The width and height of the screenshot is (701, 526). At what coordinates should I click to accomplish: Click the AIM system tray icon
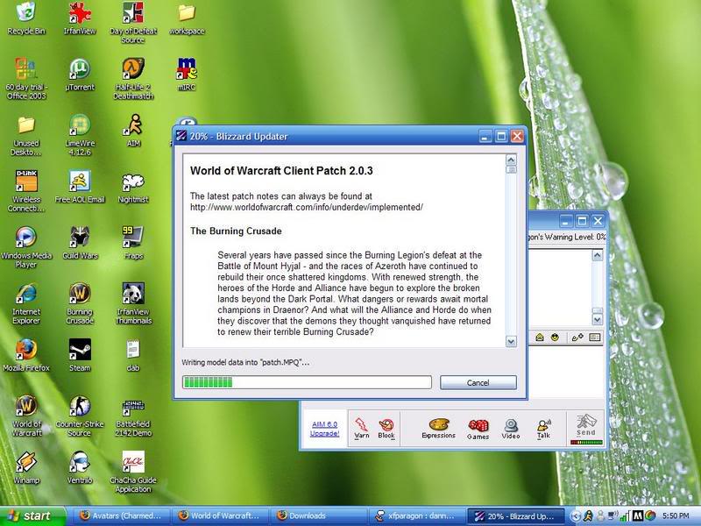[x=588, y=516]
